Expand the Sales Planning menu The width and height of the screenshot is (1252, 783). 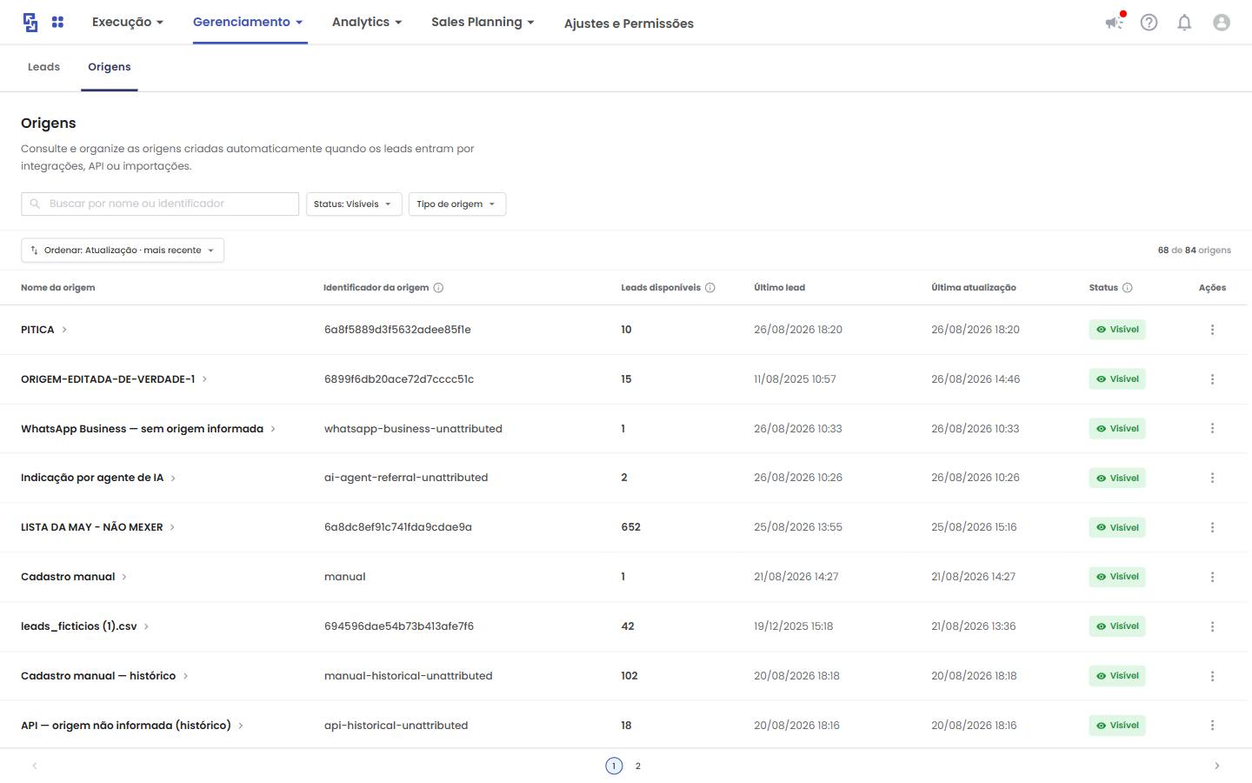pyautogui.click(x=483, y=23)
